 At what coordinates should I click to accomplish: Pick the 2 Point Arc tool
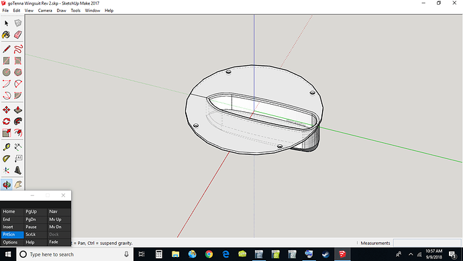click(x=18, y=84)
